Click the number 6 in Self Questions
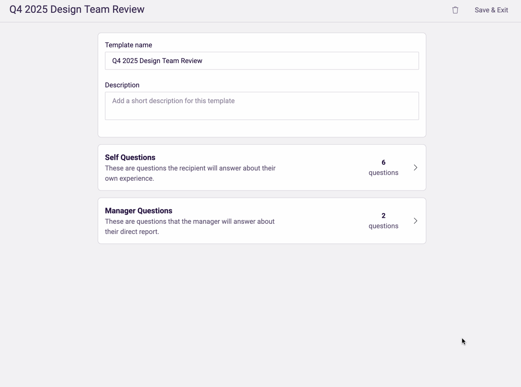The image size is (521, 387). pos(383,162)
